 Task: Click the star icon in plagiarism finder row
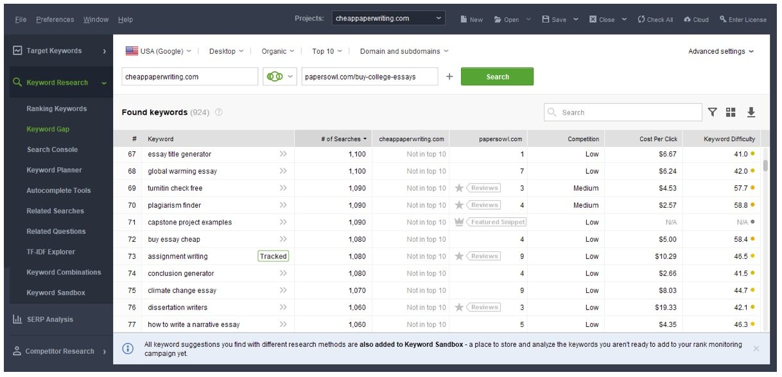[x=459, y=205]
